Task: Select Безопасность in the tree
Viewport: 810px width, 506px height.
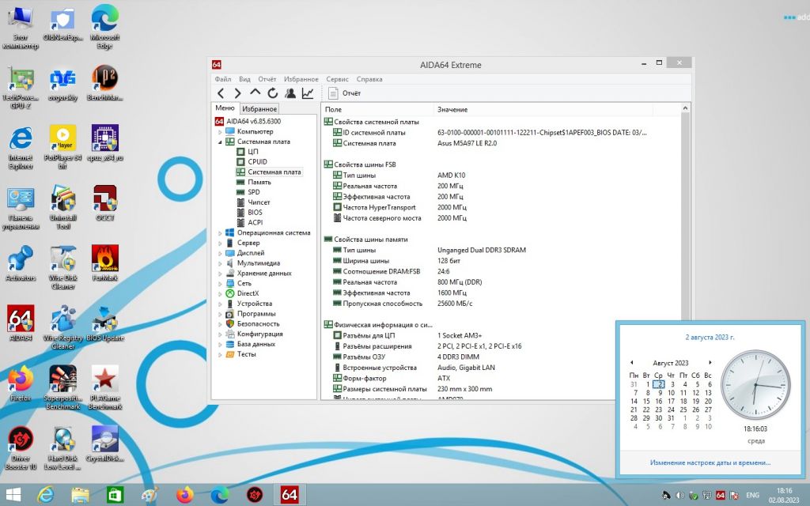Action: point(259,323)
